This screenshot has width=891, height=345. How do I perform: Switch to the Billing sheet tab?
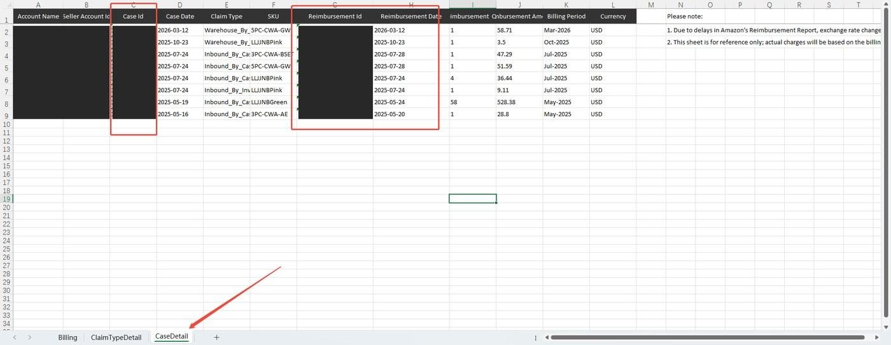(x=67, y=337)
